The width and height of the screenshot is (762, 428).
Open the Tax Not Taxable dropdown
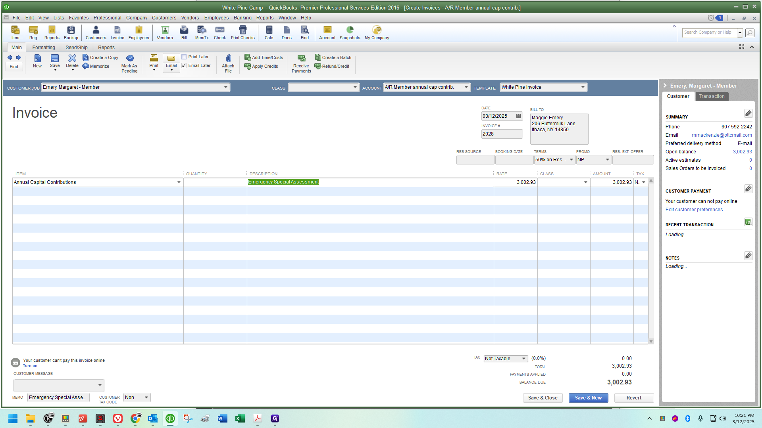[x=524, y=359]
